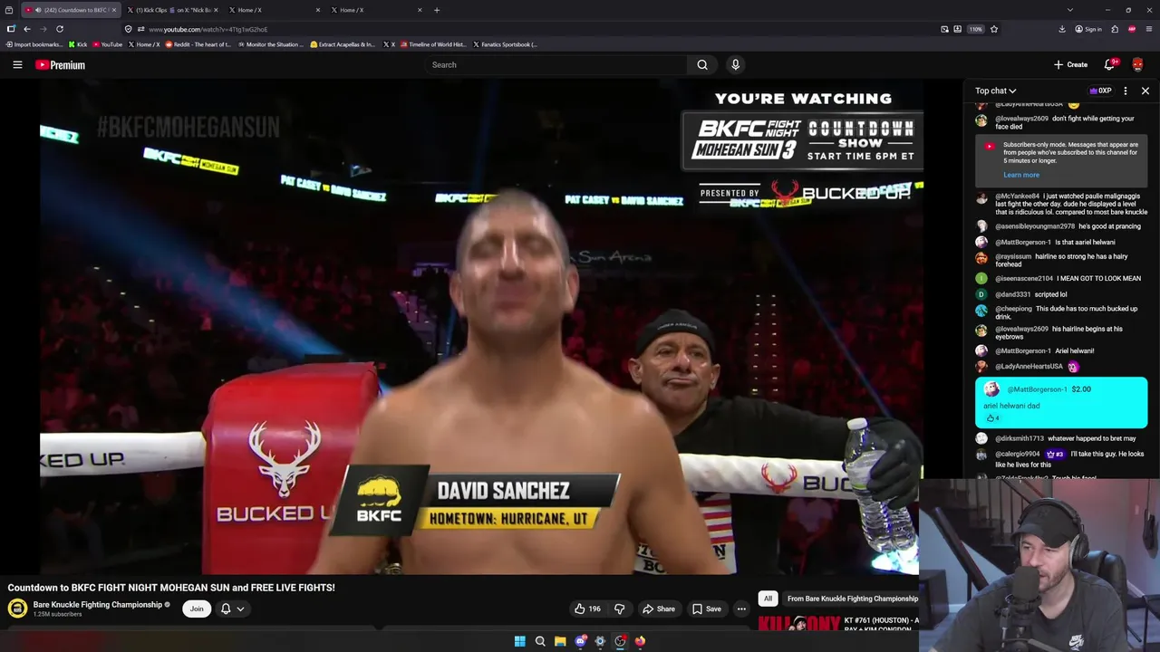Click the YouTube search magnifier button
This screenshot has height=652, width=1160.
(702, 64)
